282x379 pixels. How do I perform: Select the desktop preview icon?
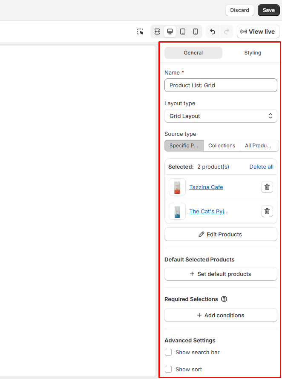click(x=170, y=32)
